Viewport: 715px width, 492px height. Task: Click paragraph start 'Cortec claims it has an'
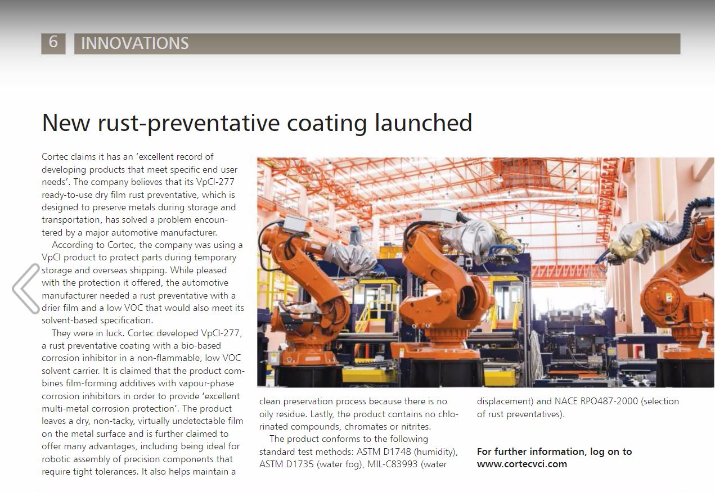[89, 156]
